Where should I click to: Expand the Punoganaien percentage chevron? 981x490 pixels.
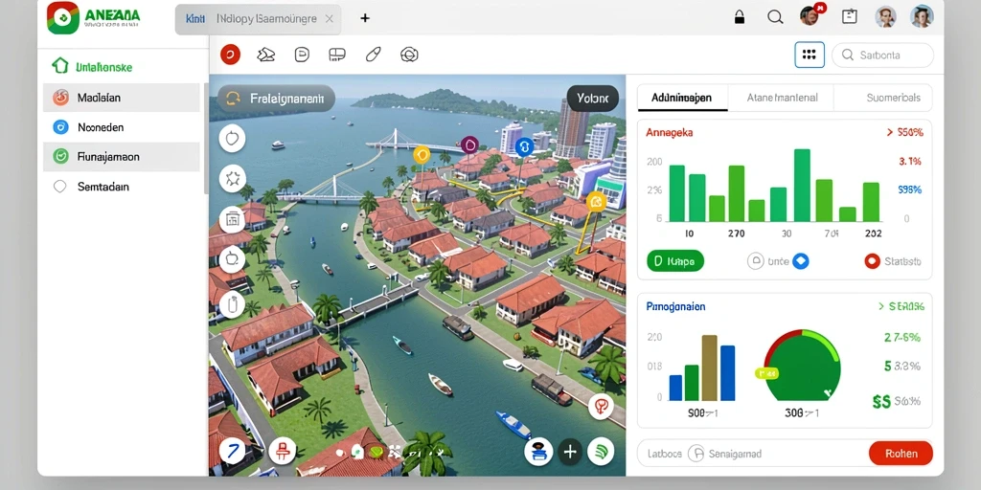881,306
